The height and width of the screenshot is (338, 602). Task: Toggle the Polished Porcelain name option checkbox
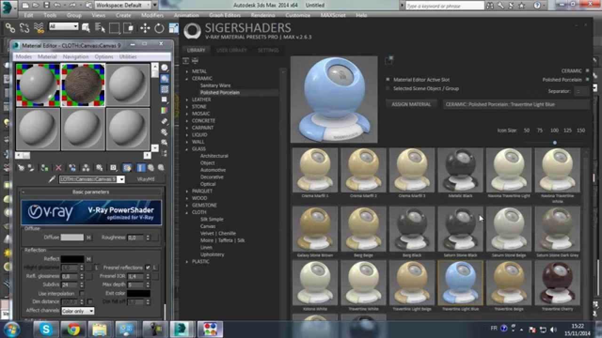click(x=587, y=80)
